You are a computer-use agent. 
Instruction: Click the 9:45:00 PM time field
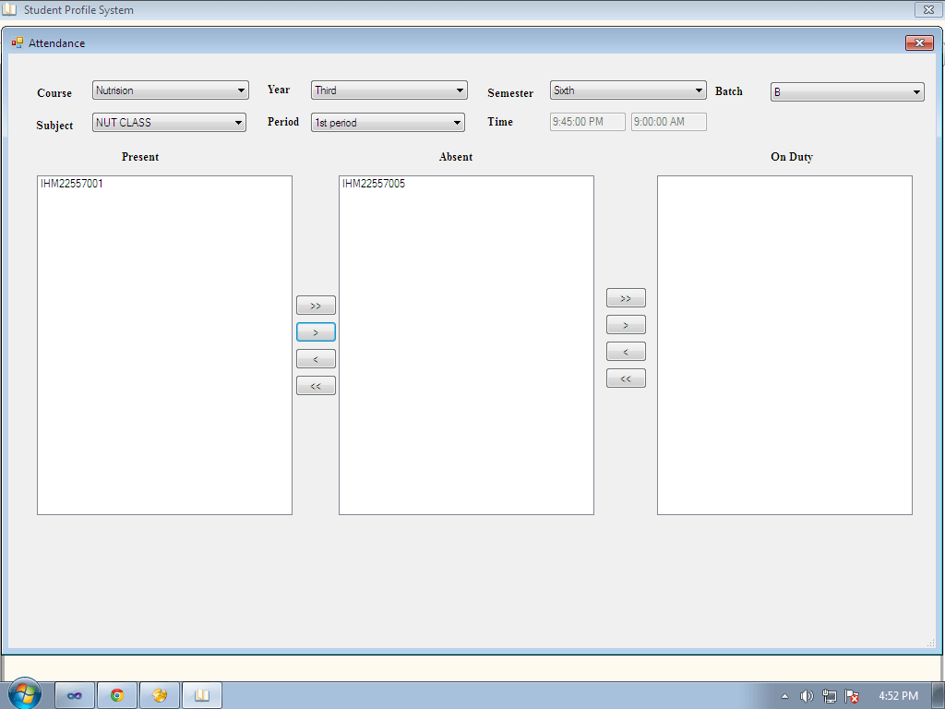click(587, 122)
